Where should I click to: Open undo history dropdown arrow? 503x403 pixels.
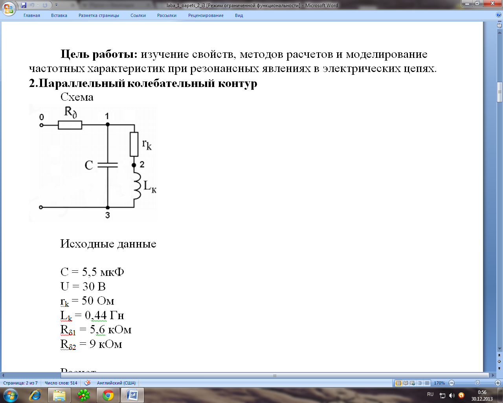click(x=37, y=5)
